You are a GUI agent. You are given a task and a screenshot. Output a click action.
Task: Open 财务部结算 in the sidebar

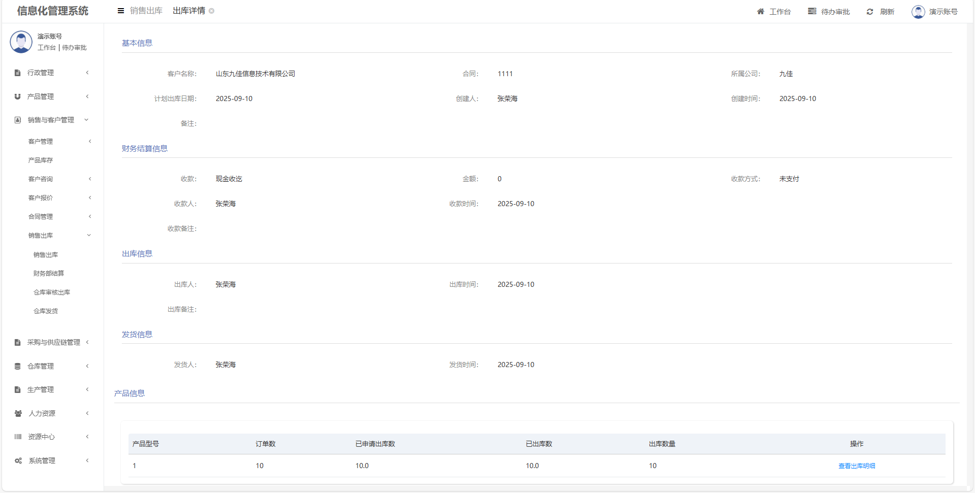click(x=49, y=273)
